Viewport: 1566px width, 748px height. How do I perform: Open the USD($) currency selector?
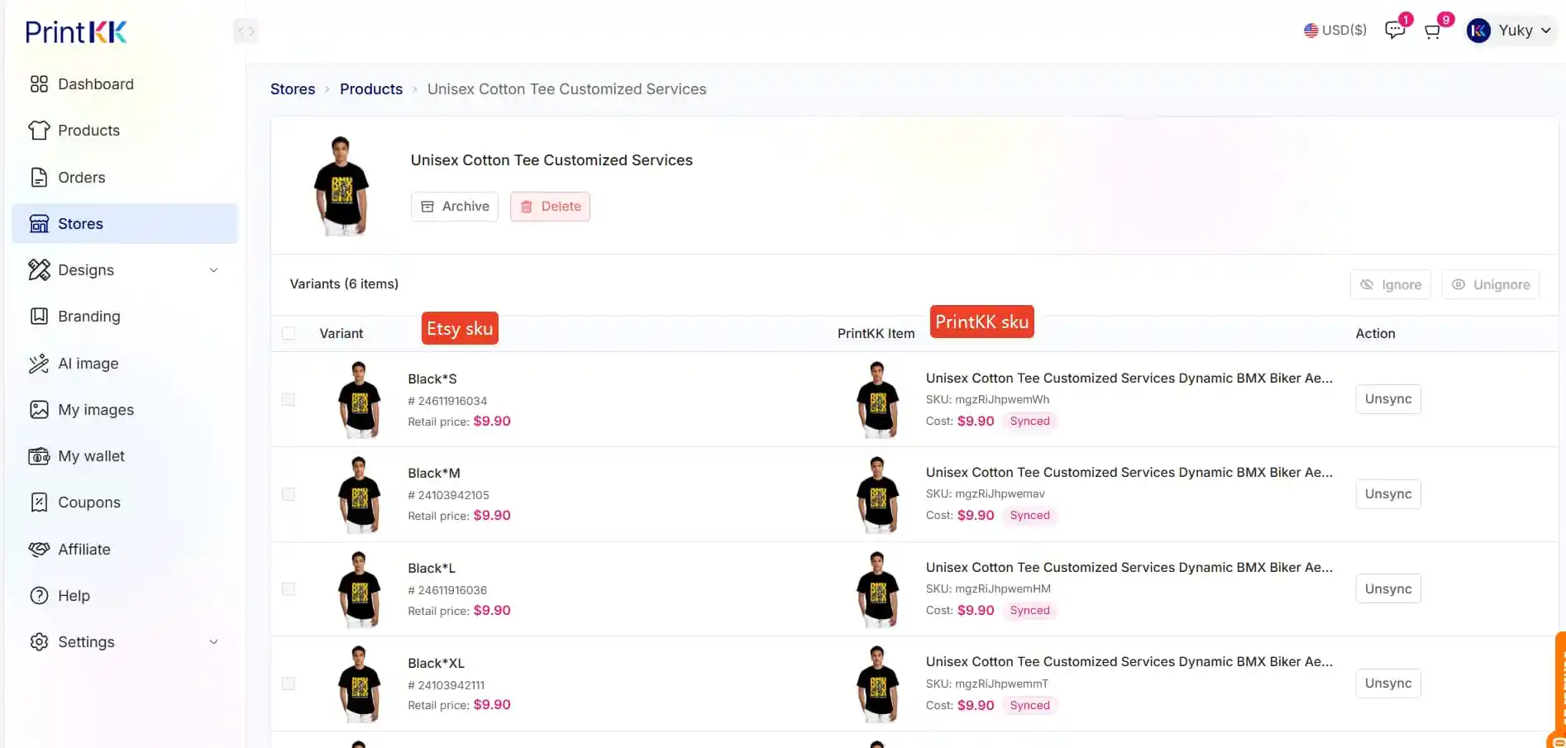point(1335,31)
